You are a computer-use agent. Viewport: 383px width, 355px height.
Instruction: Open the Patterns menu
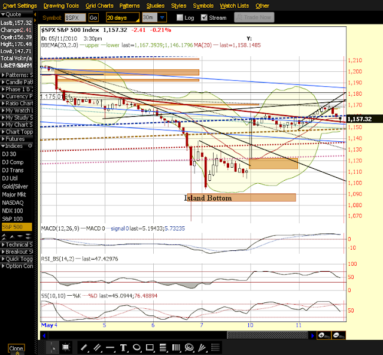pos(129,5)
